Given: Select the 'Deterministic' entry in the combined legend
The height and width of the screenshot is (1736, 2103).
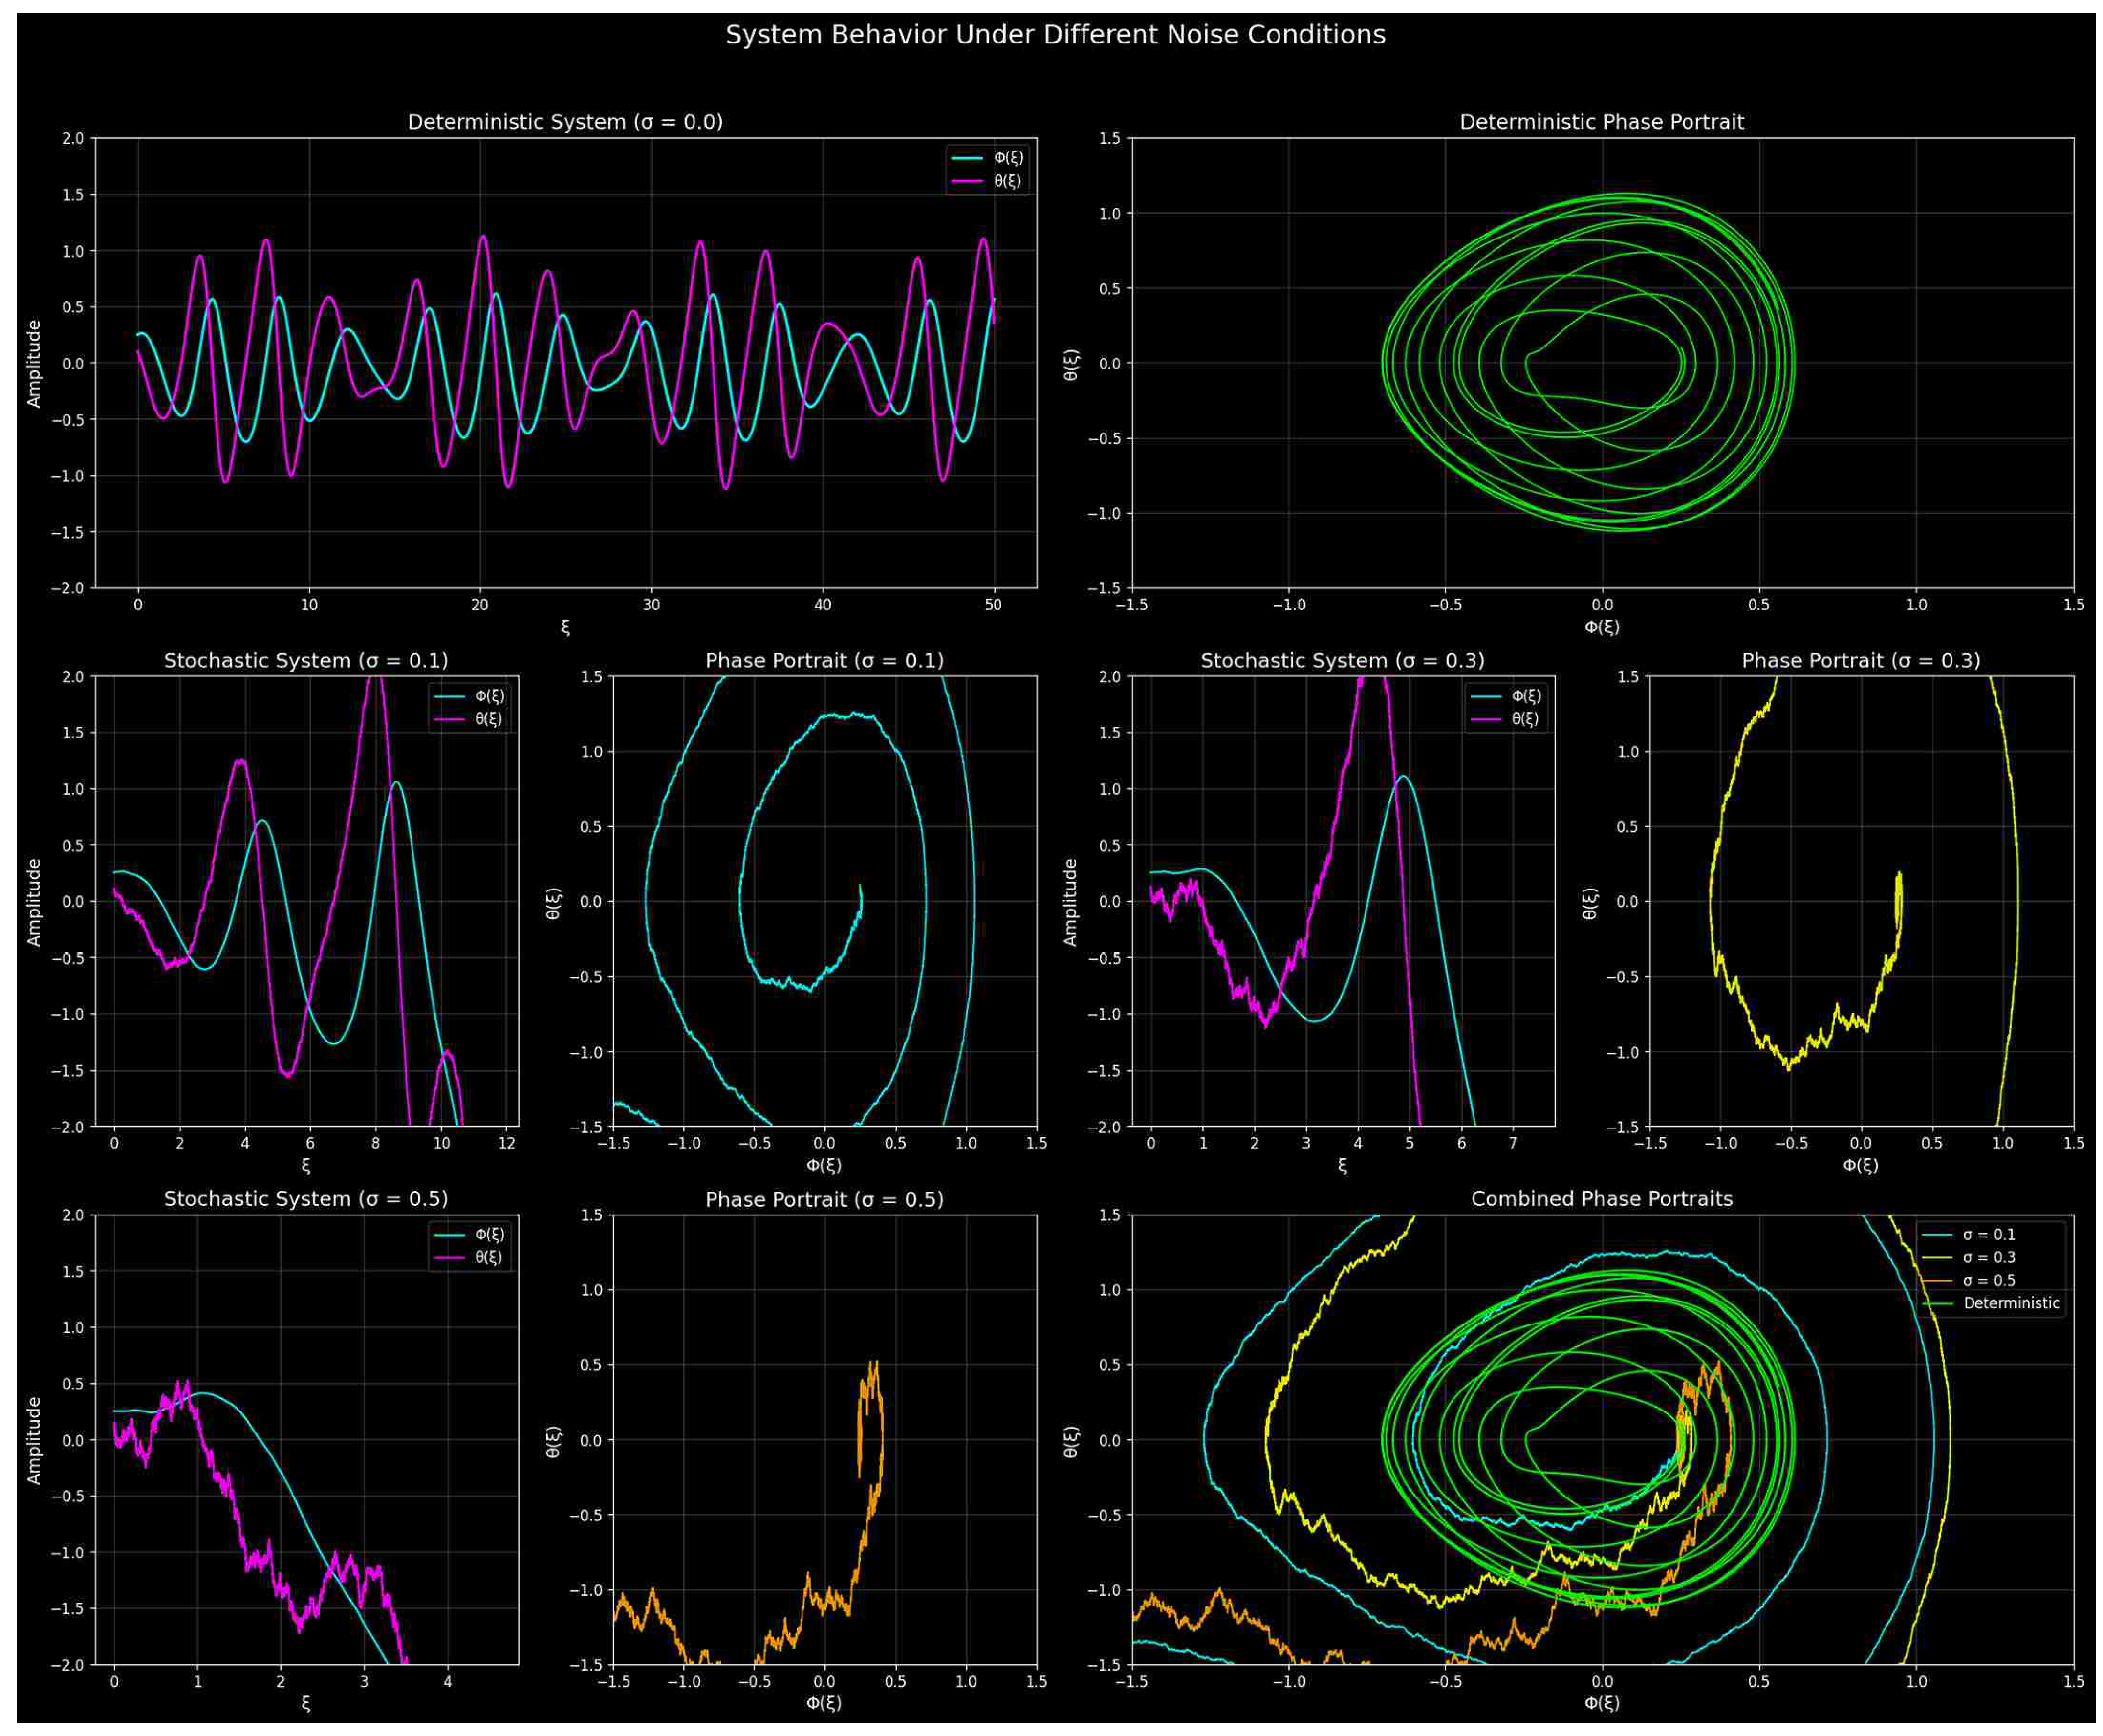Looking at the screenshot, I should click(x=2009, y=1303).
